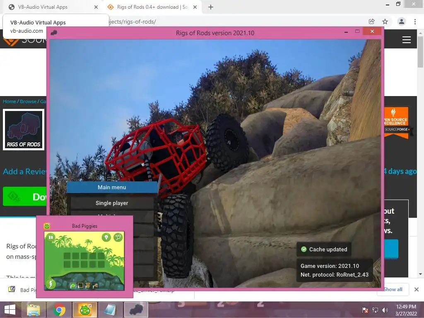Click the Bad Piggies preview thumbnail

tap(84, 261)
